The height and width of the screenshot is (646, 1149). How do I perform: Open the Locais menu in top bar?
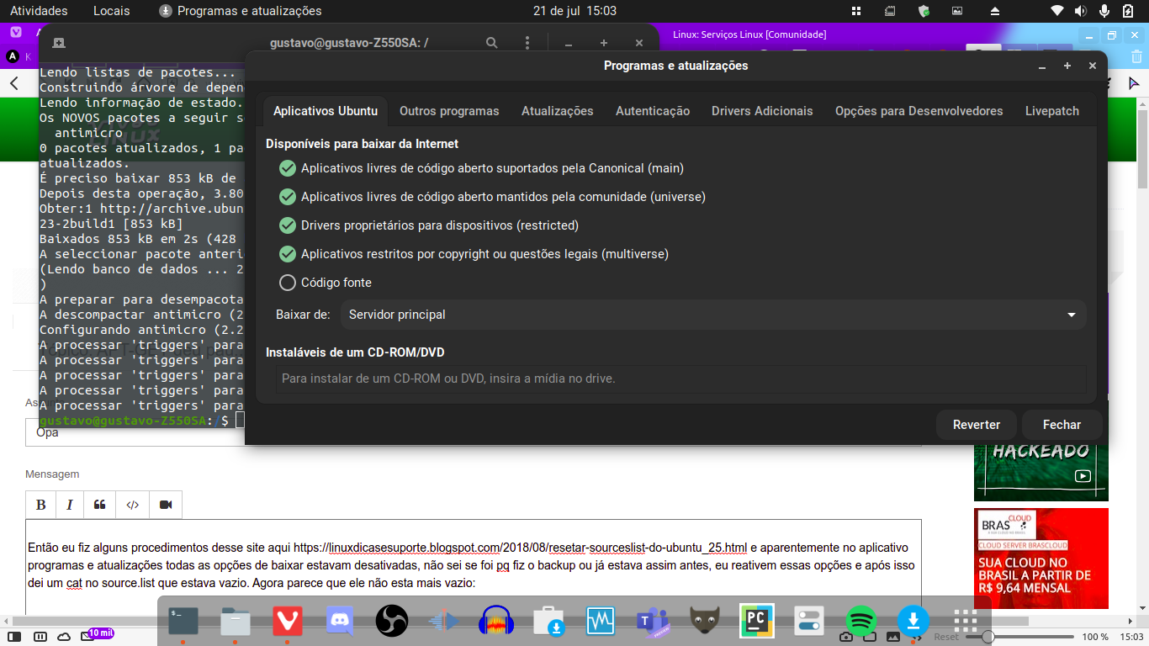111,11
